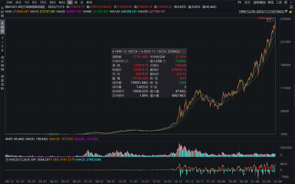The height and width of the screenshot is (184, 295).
Task: Click the yellow lock icon beside date range
Action: (x=290, y=12)
